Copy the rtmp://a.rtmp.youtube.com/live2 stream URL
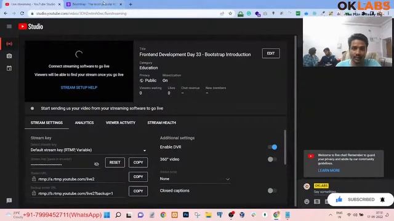The height and width of the screenshot is (221, 394). tap(138, 177)
